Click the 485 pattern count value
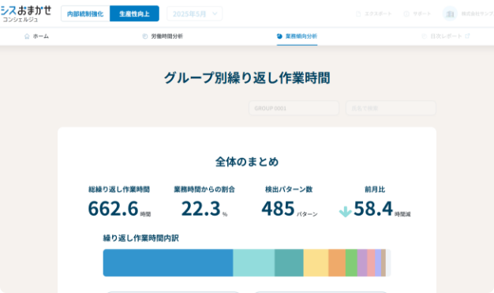Image resolution: width=494 pixels, height=293 pixels. point(278,208)
